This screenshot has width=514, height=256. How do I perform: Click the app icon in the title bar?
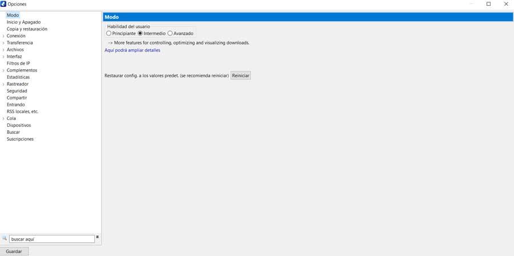3,4
